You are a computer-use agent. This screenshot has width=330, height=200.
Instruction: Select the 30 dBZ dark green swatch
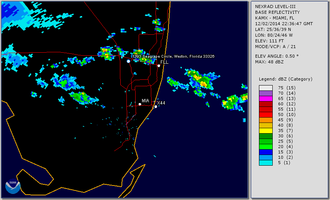click(266, 136)
